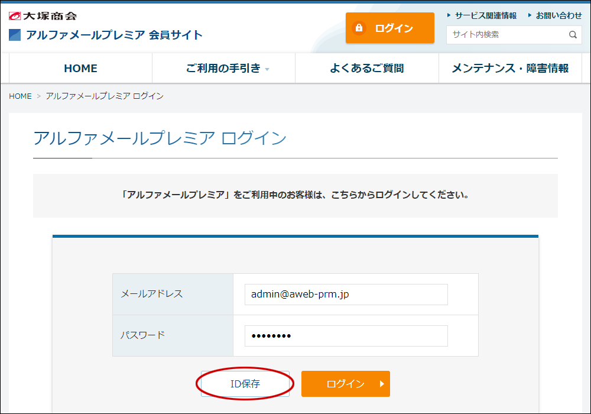Click the メールアドレス label
Viewport: 591px width, 414px height.
[x=151, y=294]
